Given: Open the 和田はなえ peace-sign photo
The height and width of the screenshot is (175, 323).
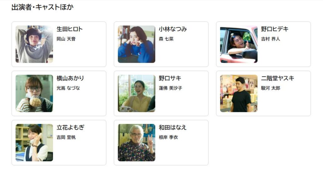Looking at the screenshot, I should pos(136,143).
